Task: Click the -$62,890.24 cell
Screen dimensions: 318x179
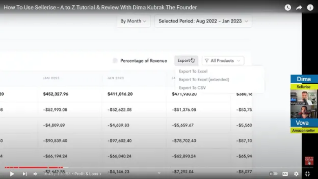Action: (x=184, y=156)
